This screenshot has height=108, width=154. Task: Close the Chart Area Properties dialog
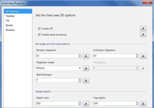tap(147, 2)
